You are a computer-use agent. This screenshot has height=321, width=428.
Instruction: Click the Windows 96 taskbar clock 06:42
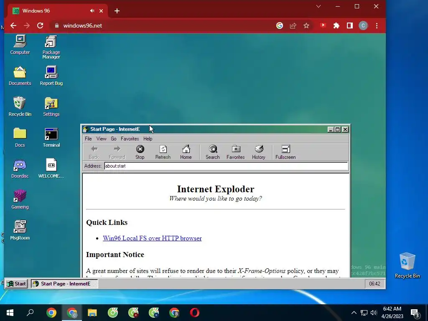[374, 284]
